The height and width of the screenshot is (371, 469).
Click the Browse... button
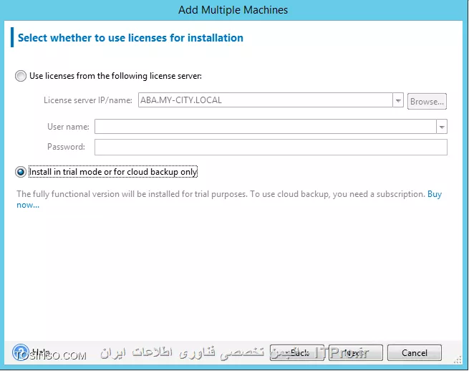pos(427,102)
